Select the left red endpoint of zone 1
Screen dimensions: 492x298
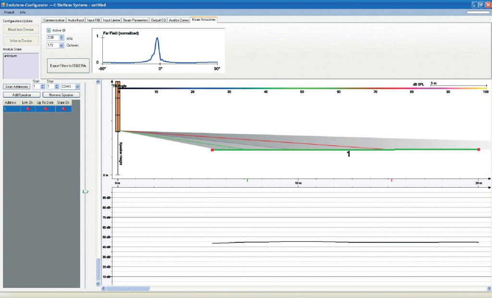(x=212, y=150)
